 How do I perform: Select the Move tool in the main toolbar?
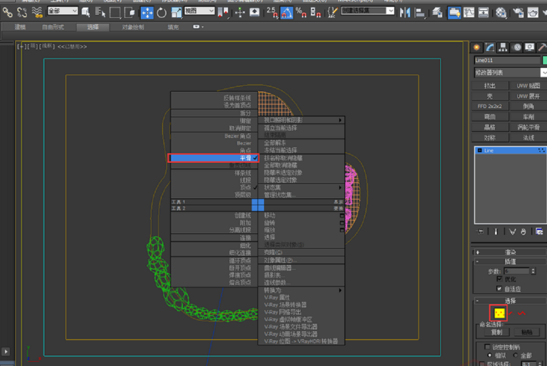(147, 12)
